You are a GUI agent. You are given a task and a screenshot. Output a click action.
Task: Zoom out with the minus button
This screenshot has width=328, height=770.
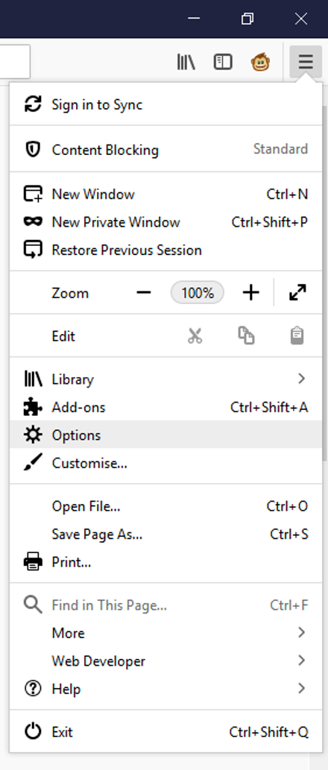pos(144,293)
